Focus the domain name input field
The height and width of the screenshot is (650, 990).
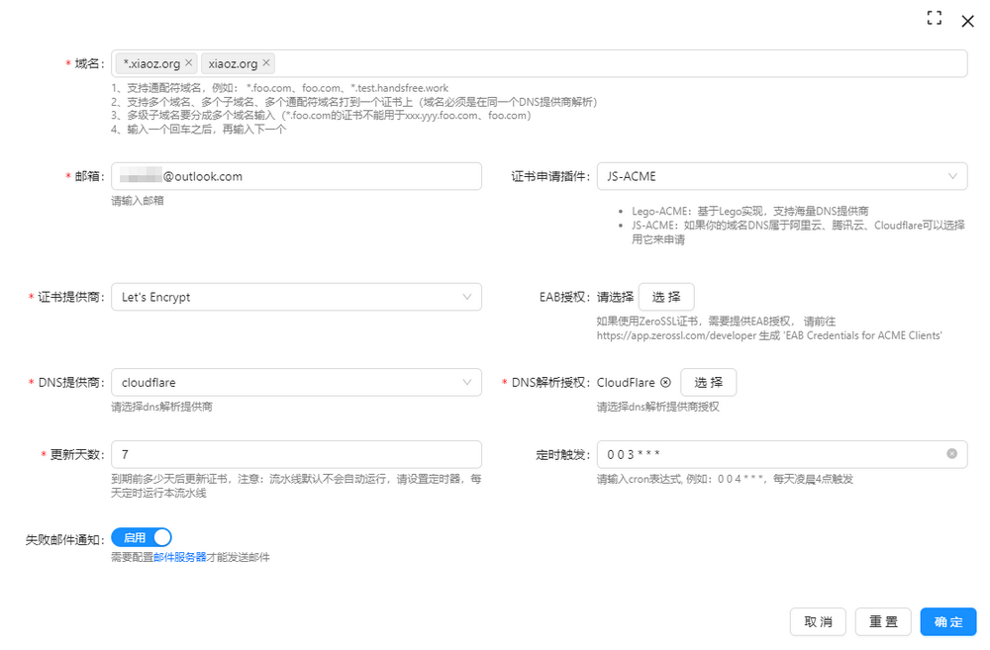tap(540, 63)
